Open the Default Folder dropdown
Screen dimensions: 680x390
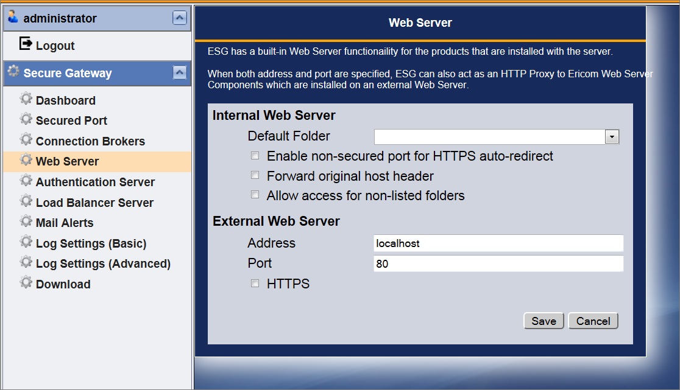(612, 137)
